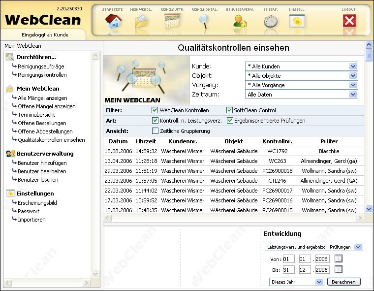This screenshot has width=374, height=291.
Task: Uncheck Ergebnisorientierte Prüfungen checkbox
Action: 230,120
